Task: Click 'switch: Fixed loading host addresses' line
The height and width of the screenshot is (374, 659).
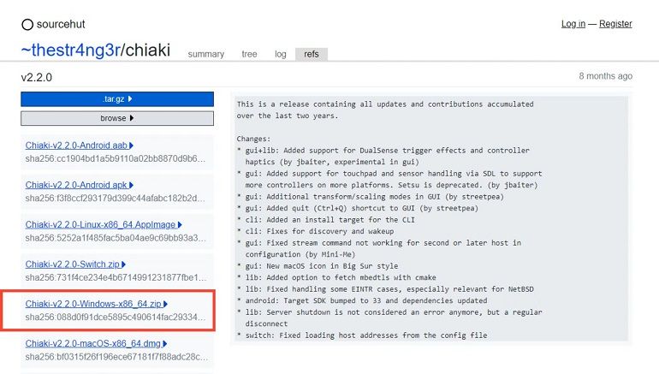Action: click(x=362, y=335)
